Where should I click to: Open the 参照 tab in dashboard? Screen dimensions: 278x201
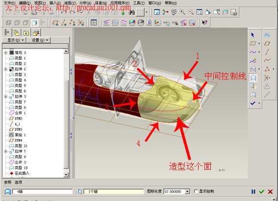click(x=8, y=182)
